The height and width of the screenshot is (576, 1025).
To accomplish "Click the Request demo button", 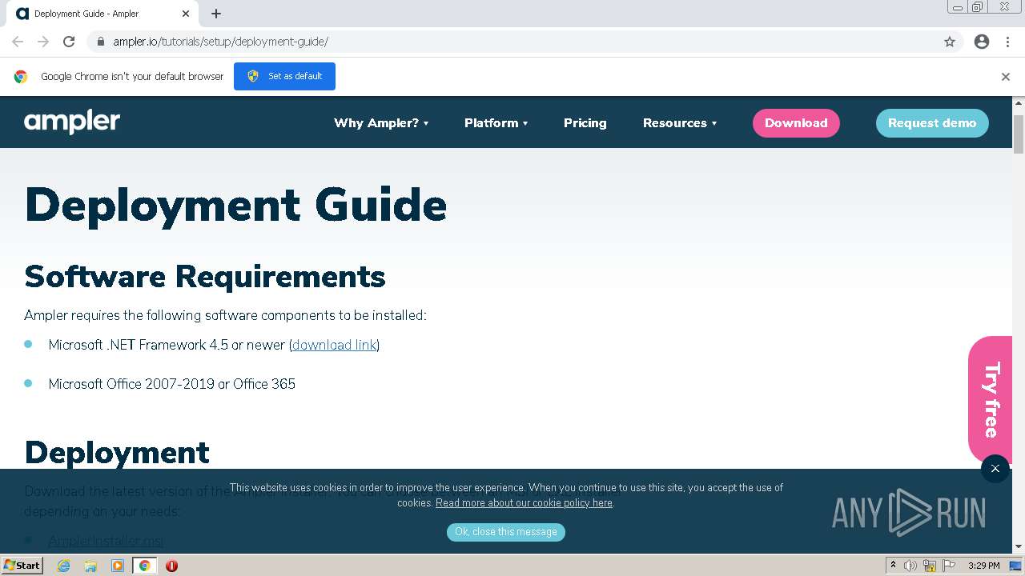I will (932, 123).
